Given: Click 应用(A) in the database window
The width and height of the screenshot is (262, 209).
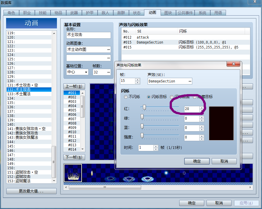Looking at the screenshot, I should pos(246,203).
